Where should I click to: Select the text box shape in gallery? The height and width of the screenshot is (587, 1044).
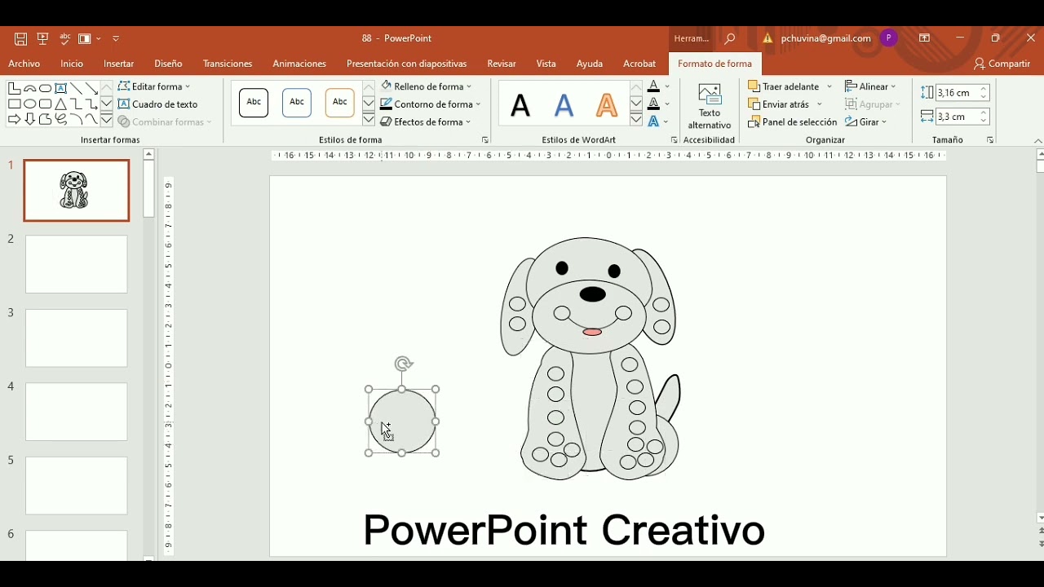coord(60,88)
